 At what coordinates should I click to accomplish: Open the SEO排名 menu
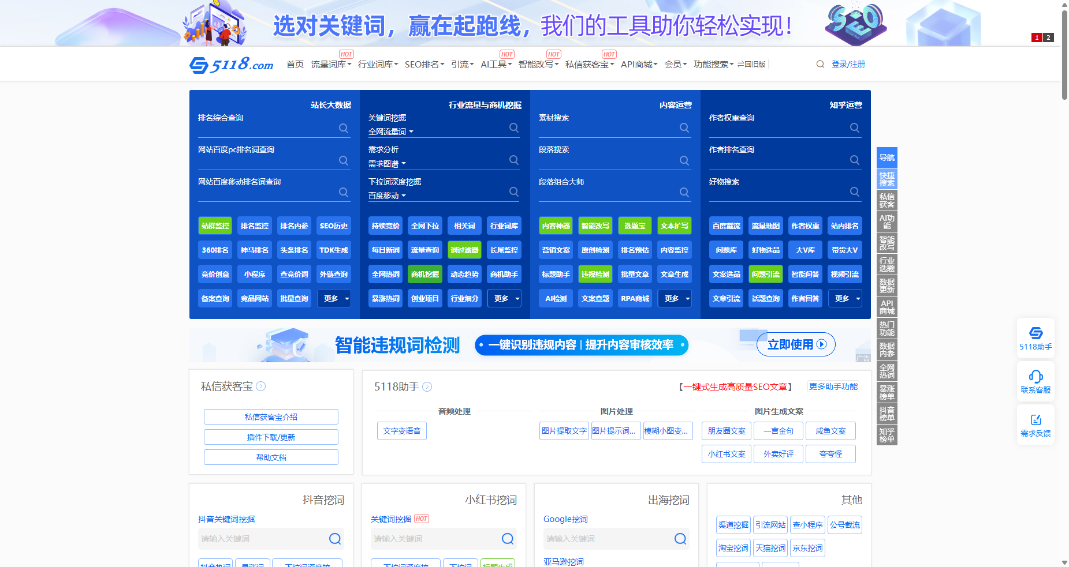(x=424, y=65)
